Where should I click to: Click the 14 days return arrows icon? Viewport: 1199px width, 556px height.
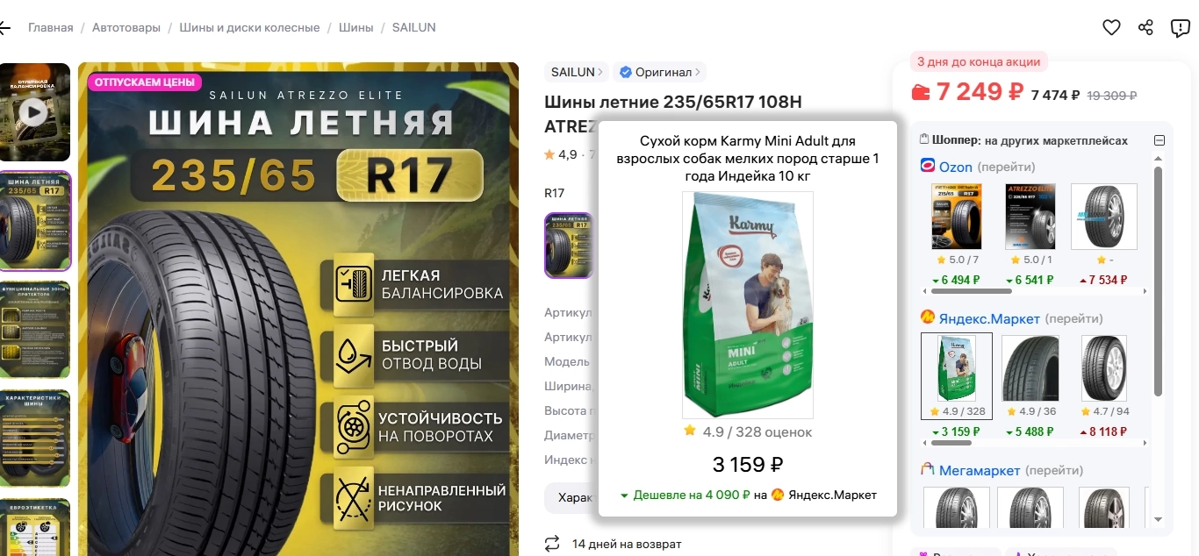[552, 544]
